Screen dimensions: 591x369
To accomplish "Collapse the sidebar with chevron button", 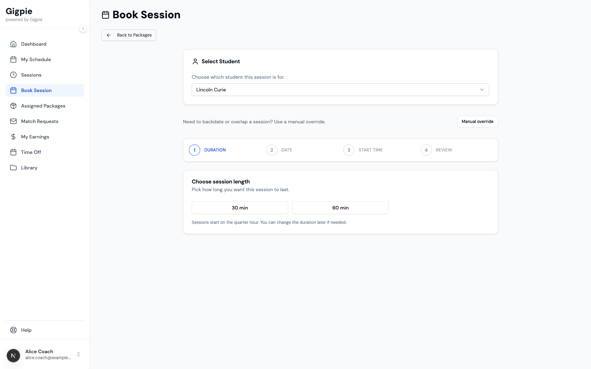I will pyautogui.click(x=83, y=28).
